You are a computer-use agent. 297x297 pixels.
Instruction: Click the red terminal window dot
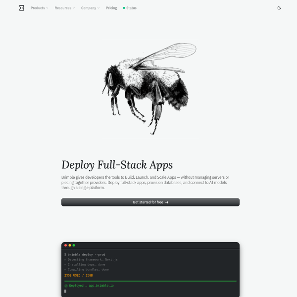(65, 246)
